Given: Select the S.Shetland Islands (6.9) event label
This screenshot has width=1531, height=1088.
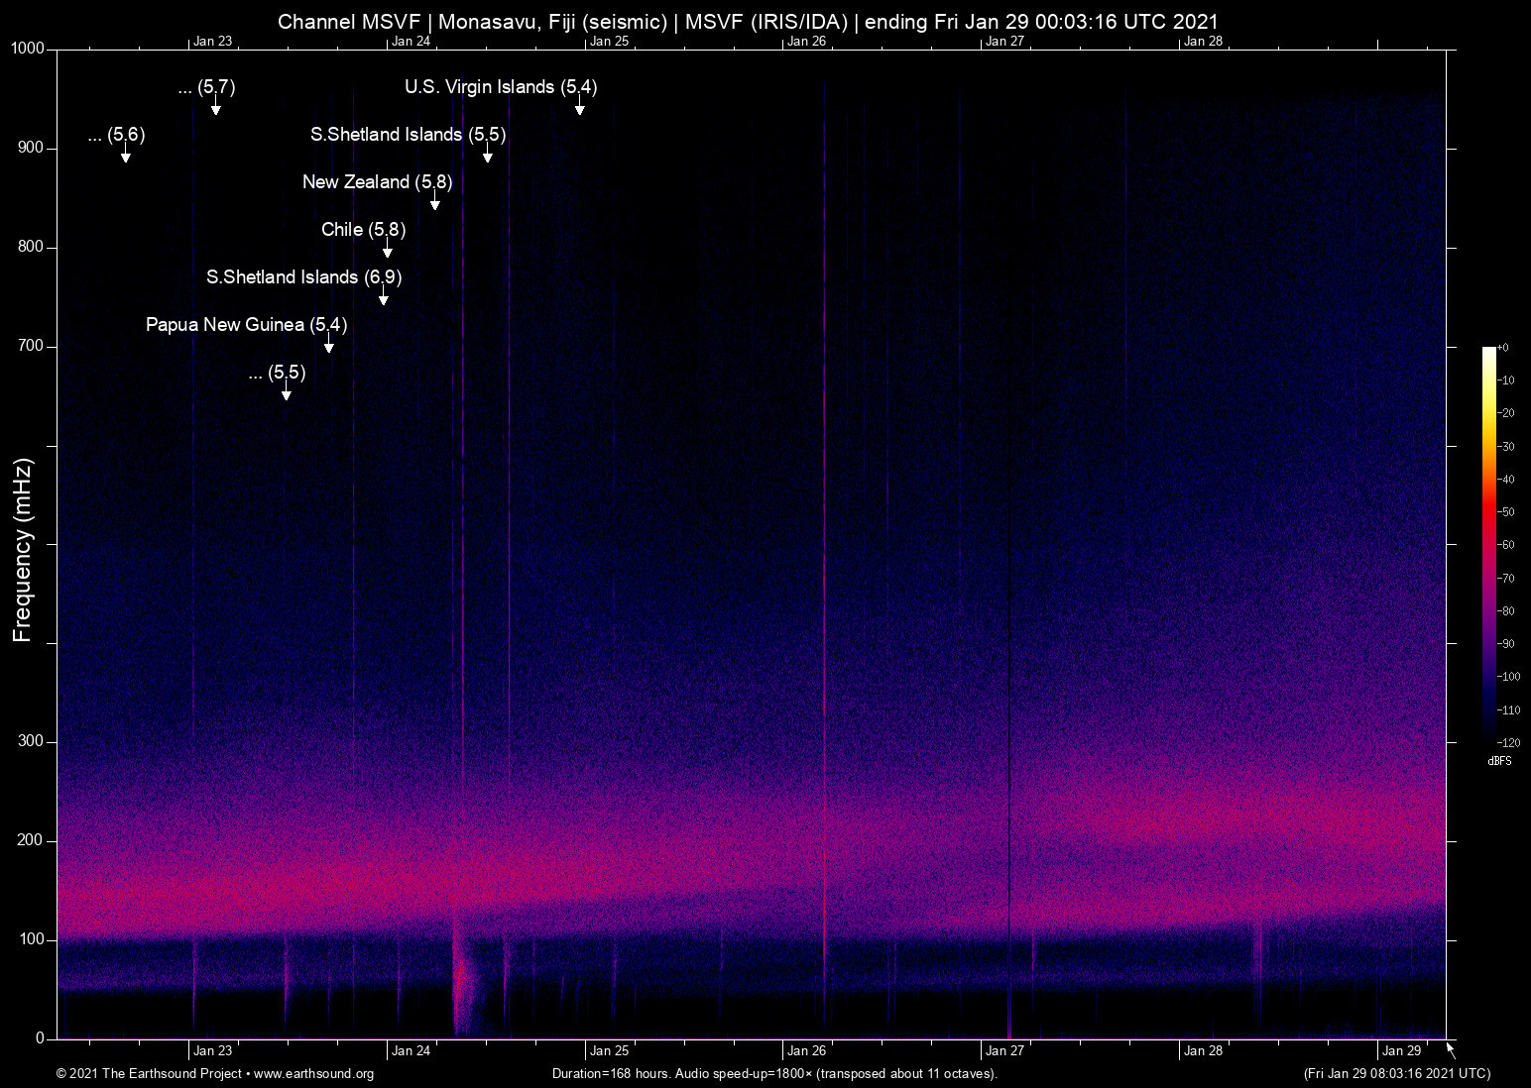Looking at the screenshot, I should coord(303,277).
